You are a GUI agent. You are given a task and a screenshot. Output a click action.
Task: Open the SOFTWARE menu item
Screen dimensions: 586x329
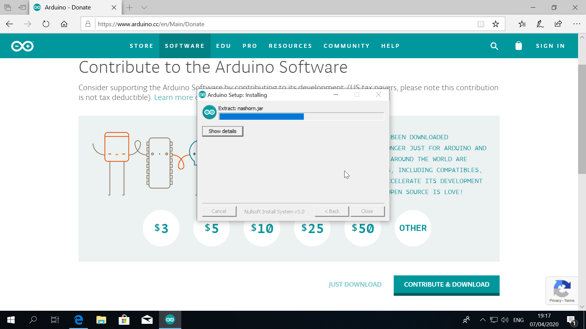click(185, 46)
